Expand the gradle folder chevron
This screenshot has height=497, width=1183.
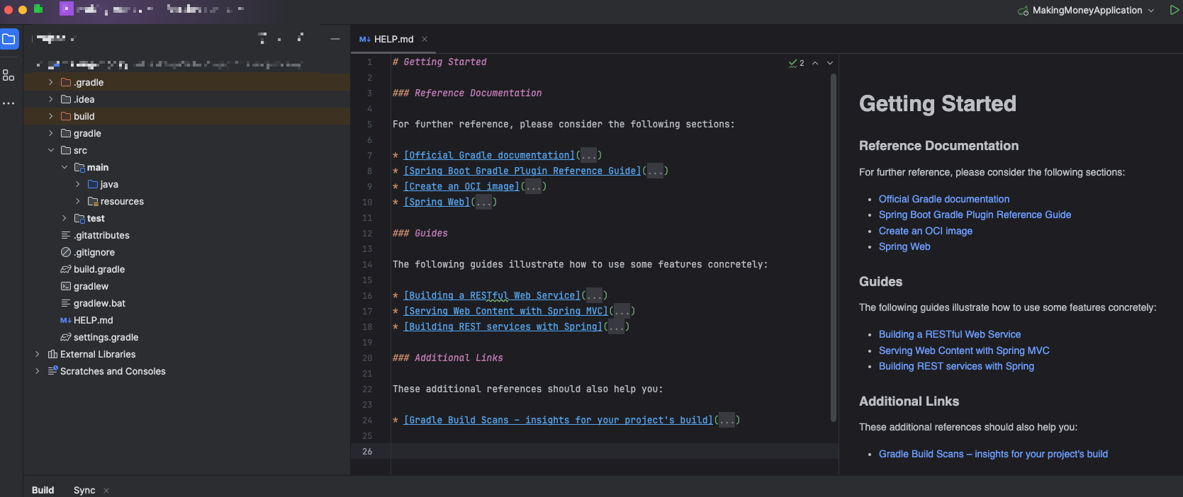tap(51, 133)
